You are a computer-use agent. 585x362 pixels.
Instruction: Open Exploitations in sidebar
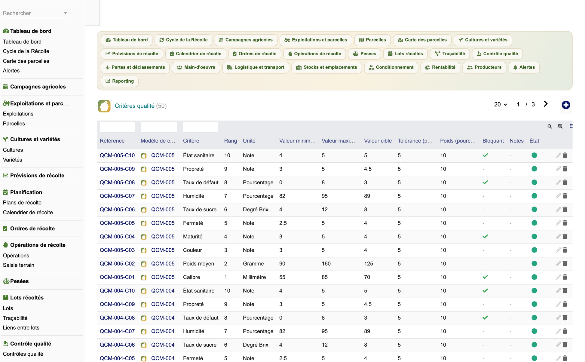point(18,114)
